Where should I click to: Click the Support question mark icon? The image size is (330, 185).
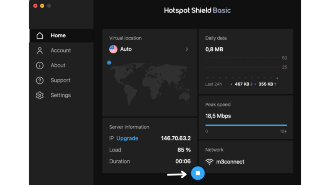click(x=40, y=80)
